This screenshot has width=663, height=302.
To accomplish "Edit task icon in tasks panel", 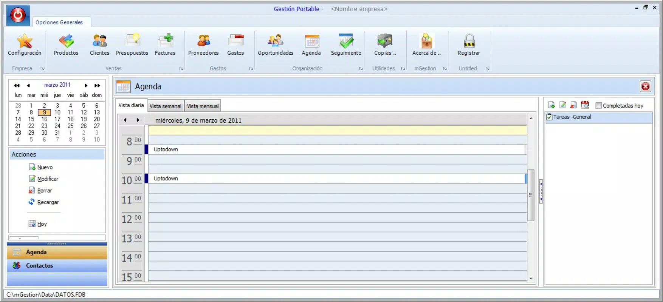I will click(562, 105).
